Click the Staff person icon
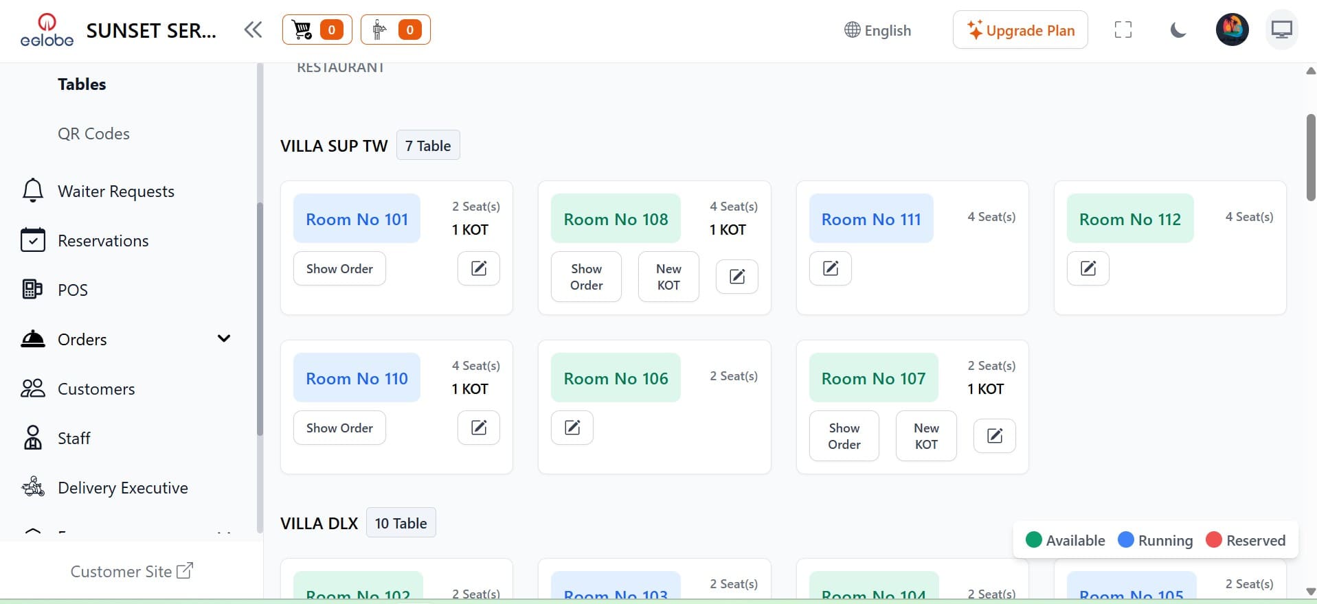Image resolution: width=1317 pixels, height=604 pixels. (32, 437)
